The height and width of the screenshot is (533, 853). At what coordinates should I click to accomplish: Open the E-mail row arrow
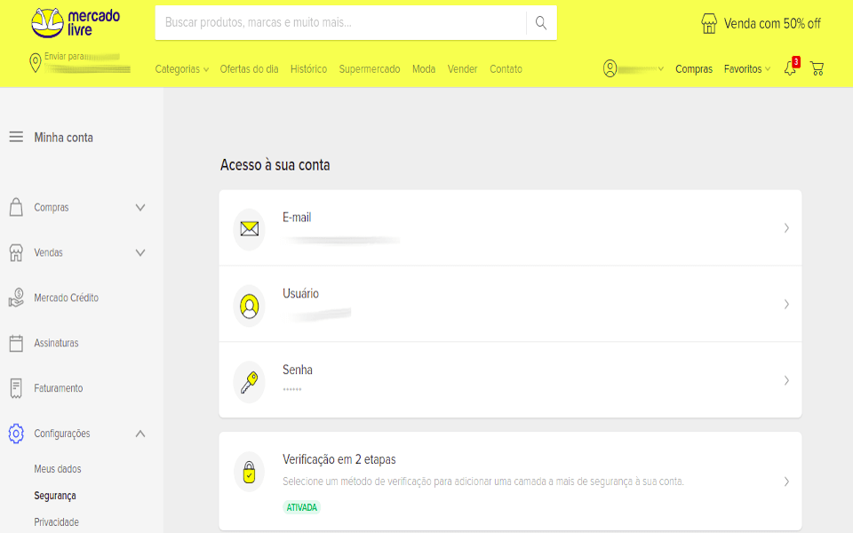786,228
